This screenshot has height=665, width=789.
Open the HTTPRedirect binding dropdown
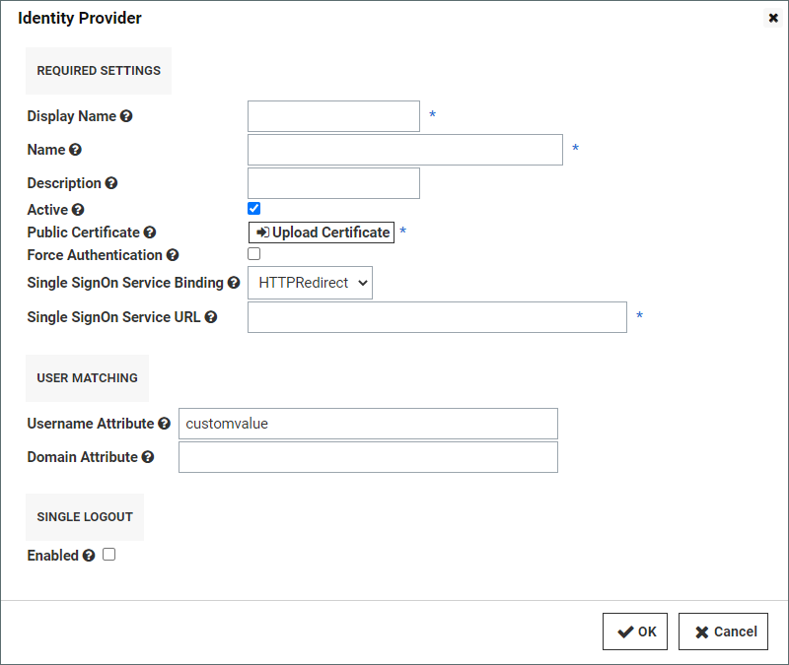310,283
